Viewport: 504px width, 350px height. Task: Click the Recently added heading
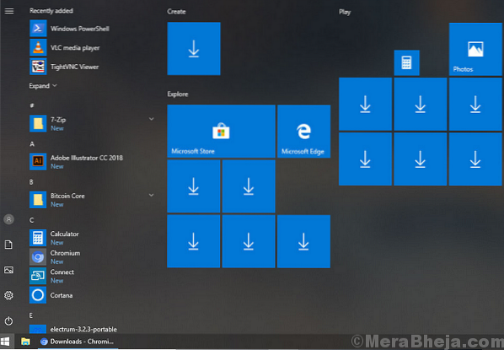[51, 11]
